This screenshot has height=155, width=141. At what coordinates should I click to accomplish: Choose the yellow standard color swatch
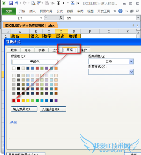click(x=28, y=101)
